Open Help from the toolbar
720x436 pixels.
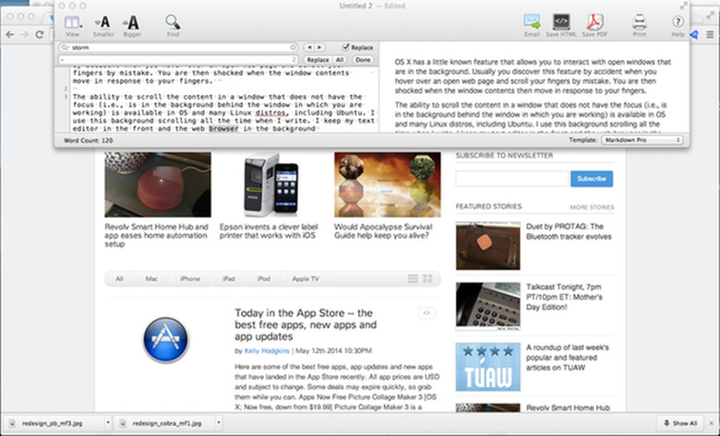678,22
